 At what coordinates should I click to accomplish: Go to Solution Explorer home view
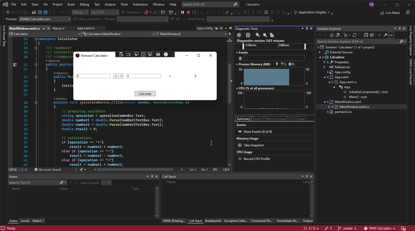pos(332,35)
